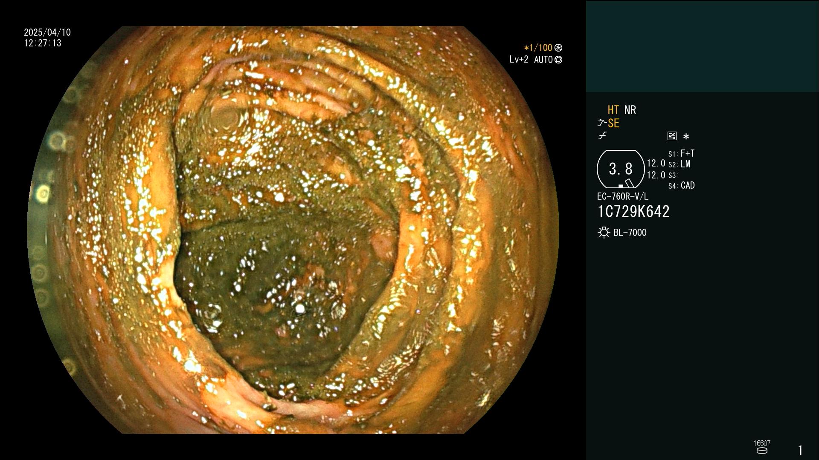Click the S1 switch assignment F+T
The width and height of the screenshot is (819, 460).
(681, 153)
